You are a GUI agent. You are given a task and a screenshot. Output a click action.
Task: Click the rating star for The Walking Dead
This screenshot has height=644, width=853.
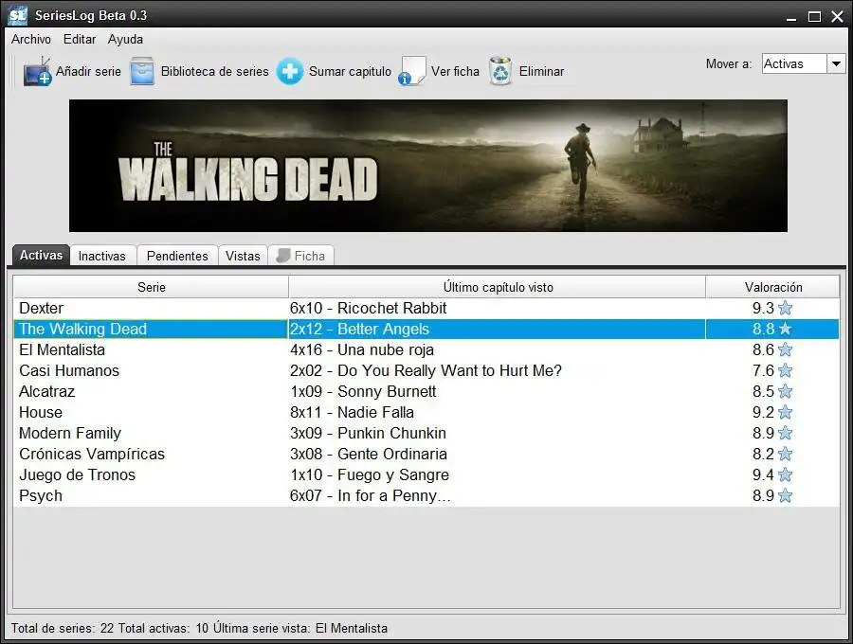coord(785,329)
